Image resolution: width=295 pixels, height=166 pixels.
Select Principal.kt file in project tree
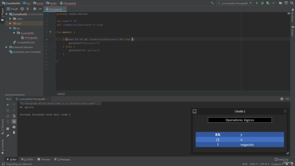tap(29, 38)
